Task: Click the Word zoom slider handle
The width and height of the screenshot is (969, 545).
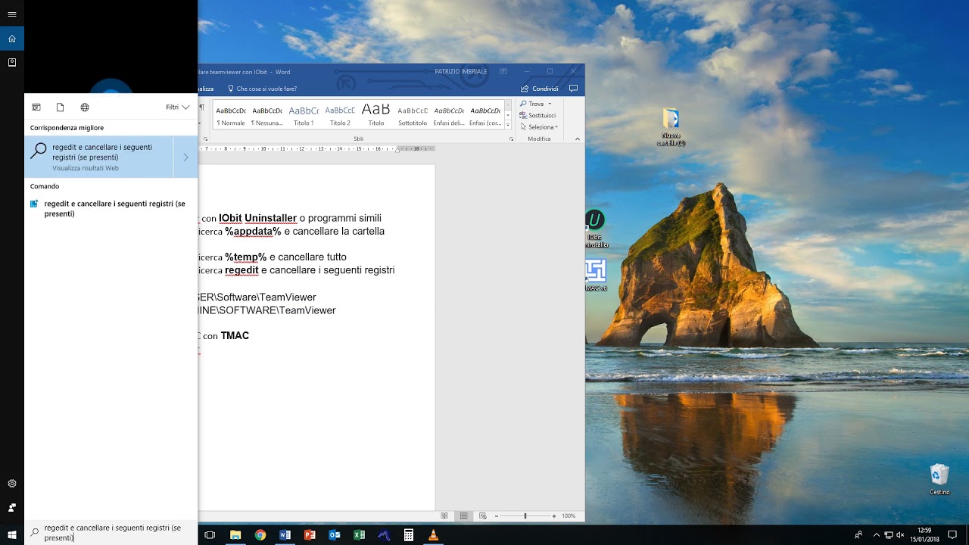Action: pyautogui.click(x=525, y=516)
